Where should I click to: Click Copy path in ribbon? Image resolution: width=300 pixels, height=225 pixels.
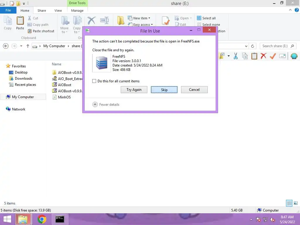click(x=38, y=25)
